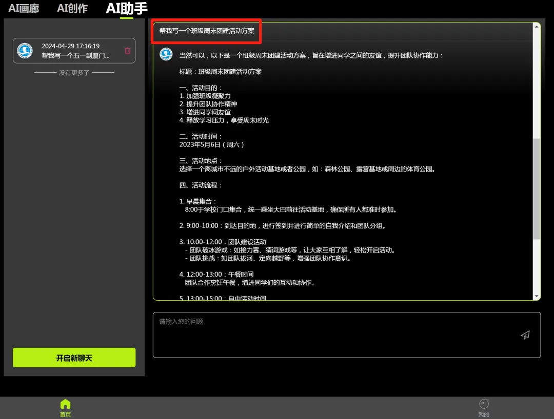The image size is (554, 419).
Task: Click the 没有更多了 end-of-list label
Action: pos(74,73)
